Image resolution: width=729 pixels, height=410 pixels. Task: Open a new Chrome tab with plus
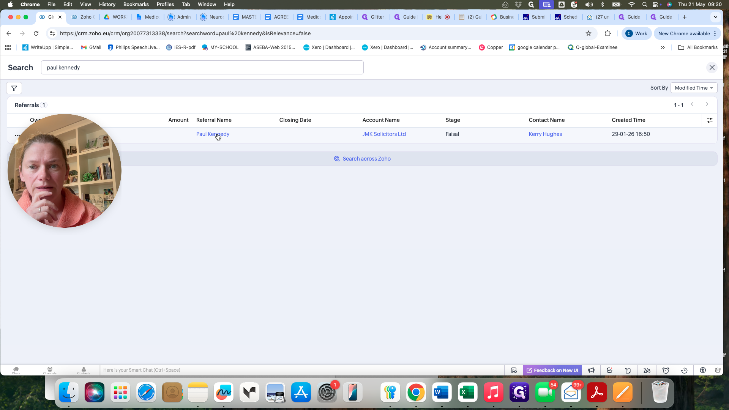685,17
